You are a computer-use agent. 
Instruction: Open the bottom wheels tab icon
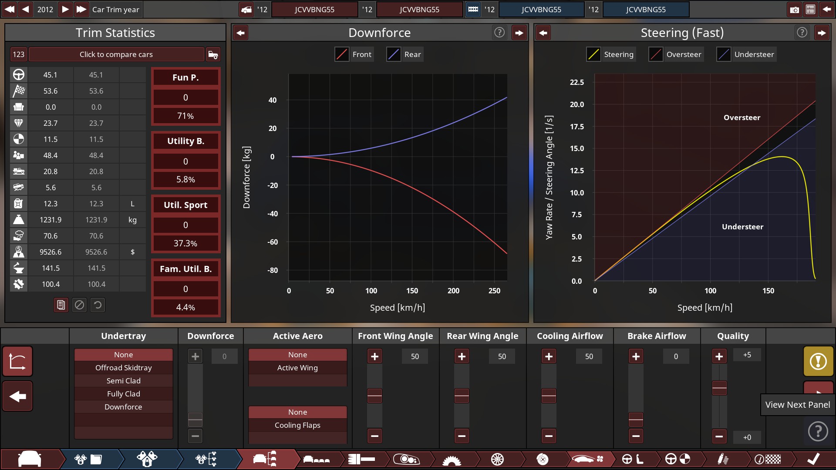[497, 459]
